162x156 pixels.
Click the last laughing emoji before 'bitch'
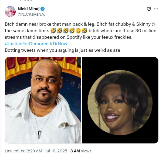click(84, 31)
